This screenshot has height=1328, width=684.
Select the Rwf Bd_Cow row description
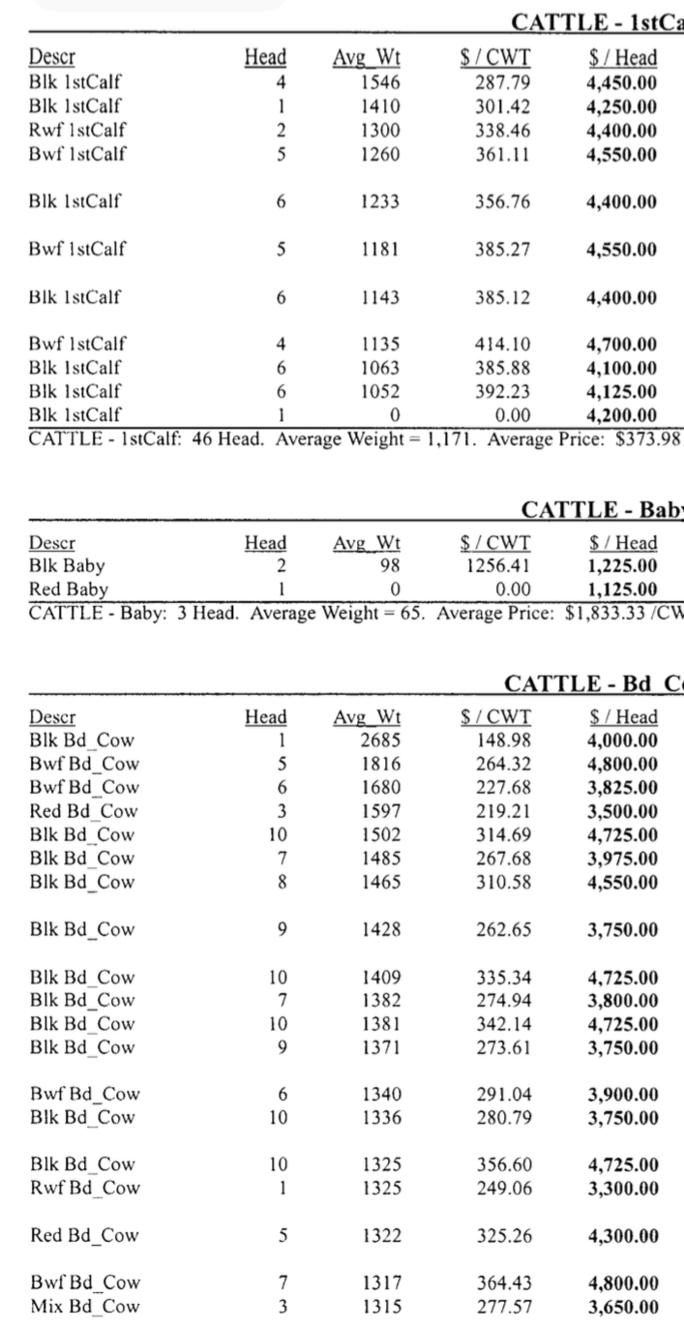(x=84, y=1188)
